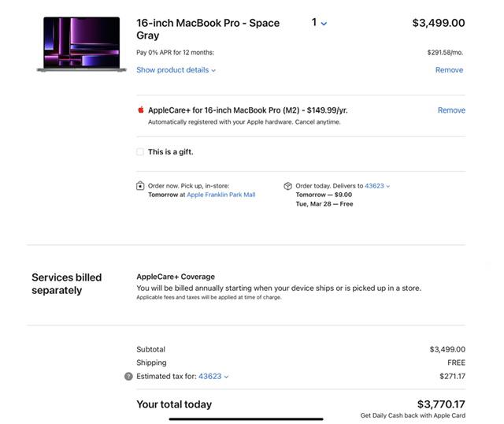This screenshot has height=424, width=504.
Task: Open the quantity dropdown showing 1
Action: click(319, 23)
